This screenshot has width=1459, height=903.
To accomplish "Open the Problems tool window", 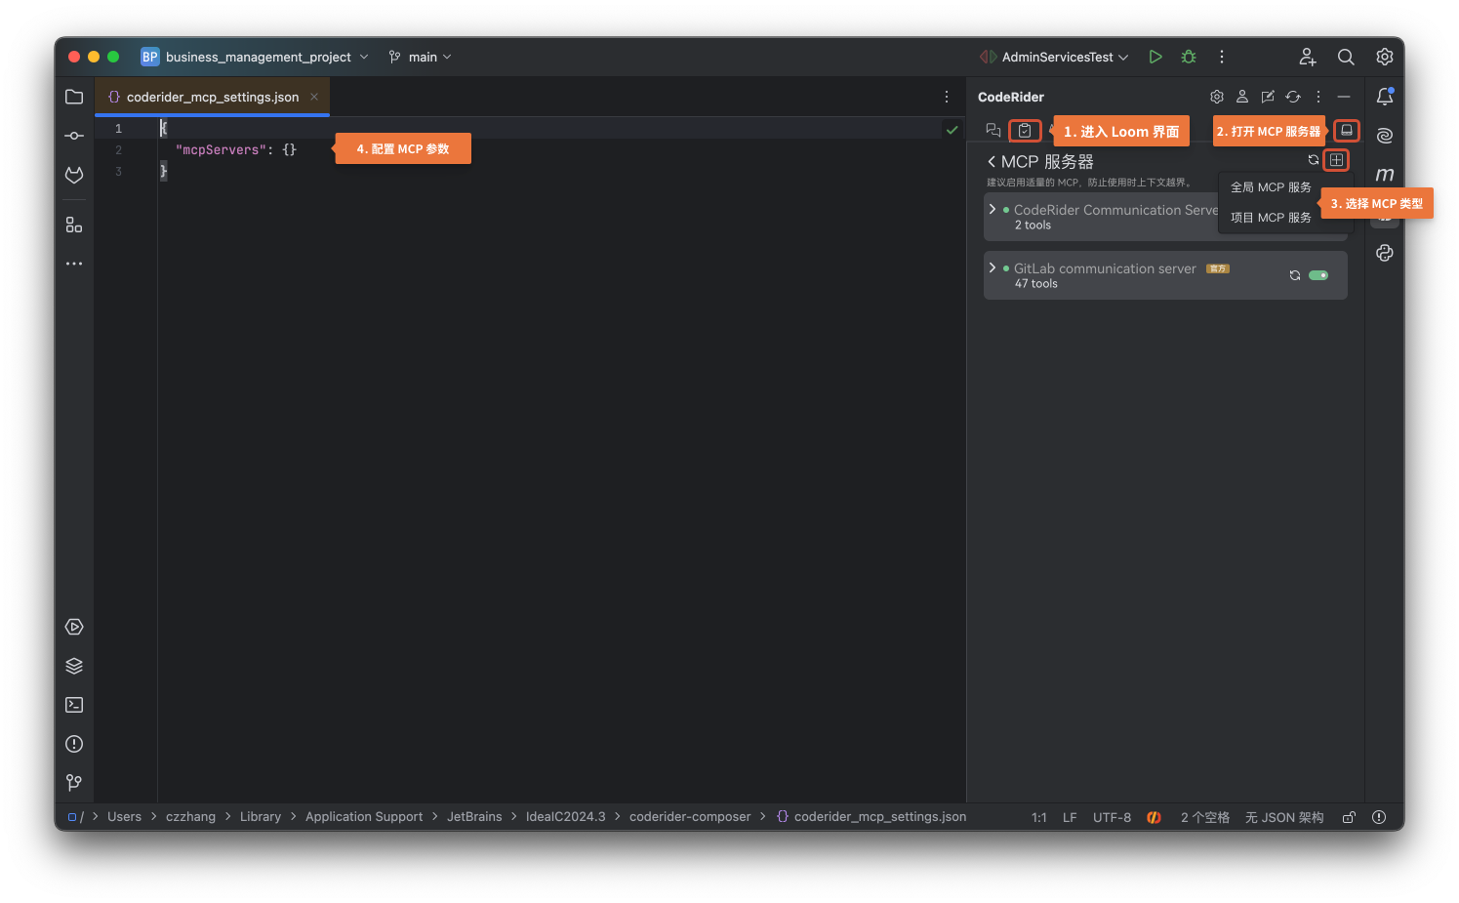I will point(74,744).
